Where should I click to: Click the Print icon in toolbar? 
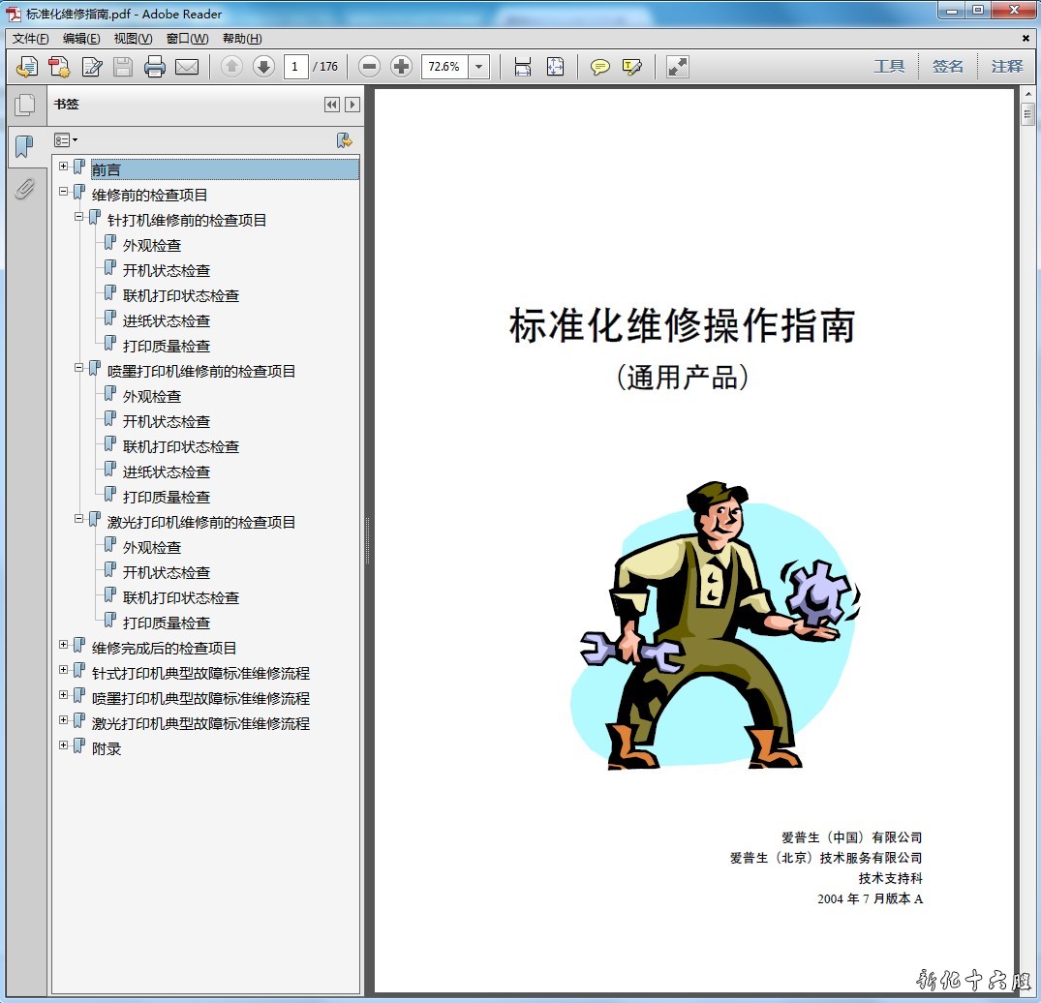point(154,67)
